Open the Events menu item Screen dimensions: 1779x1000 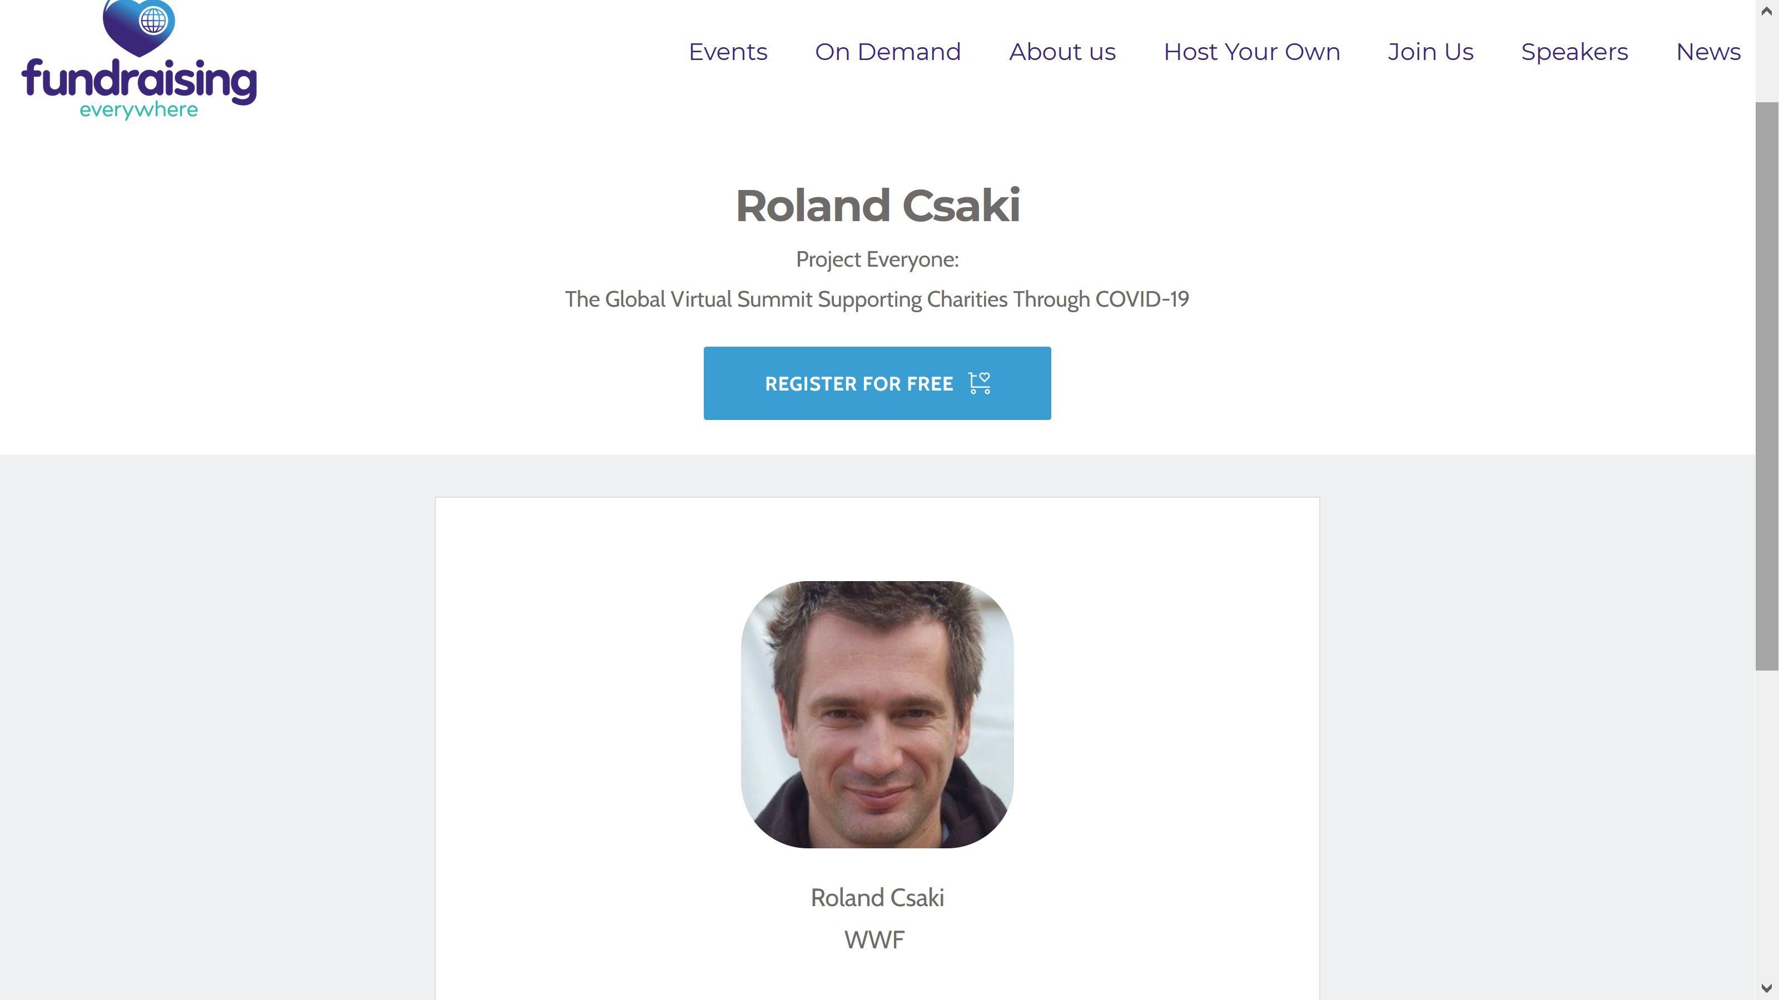point(728,52)
